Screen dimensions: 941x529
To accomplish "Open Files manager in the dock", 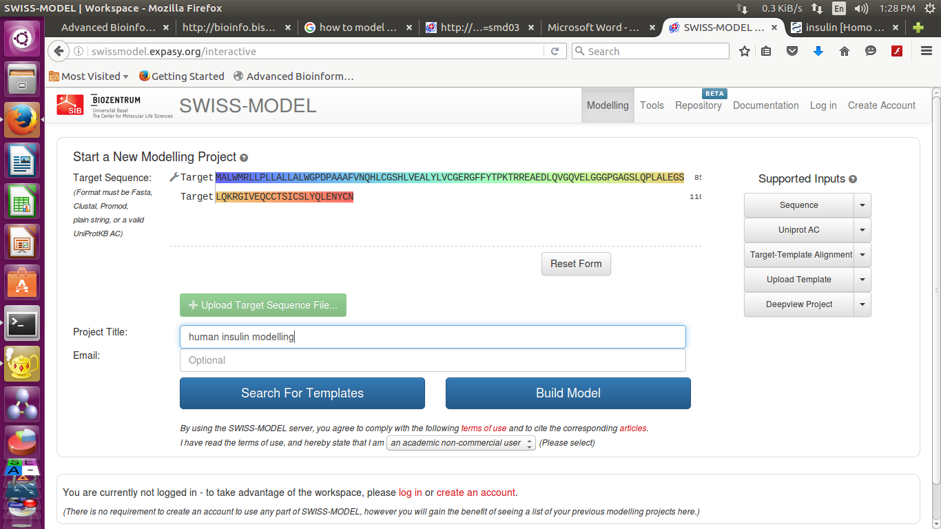I will click(22, 80).
